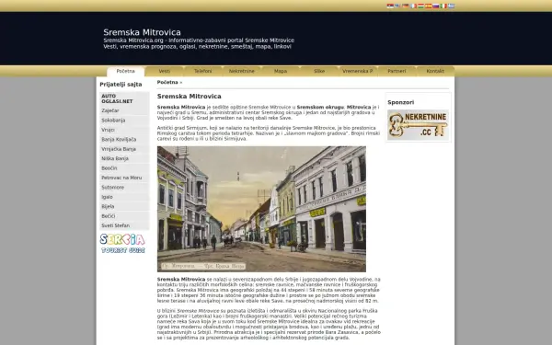Visit the Niška Banja link
Viewport: 552px width, 345px height.
124,158
